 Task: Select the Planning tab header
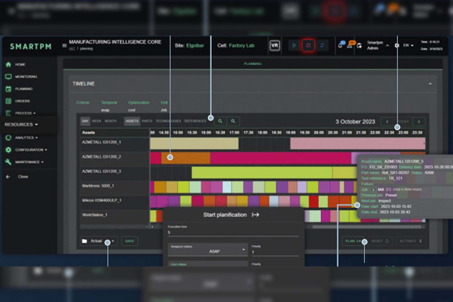(x=253, y=64)
